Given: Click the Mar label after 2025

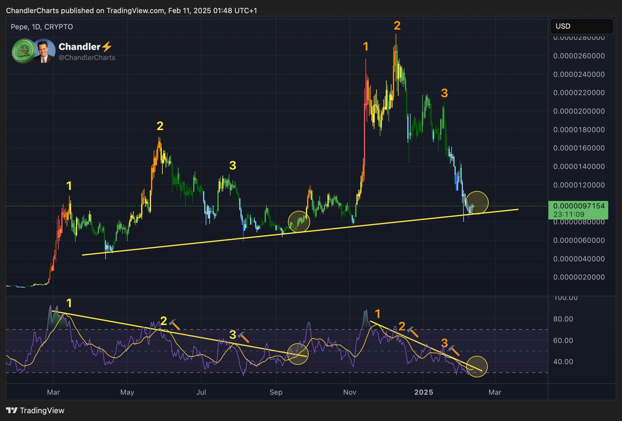Looking at the screenshot, I should tap(495, 391).
